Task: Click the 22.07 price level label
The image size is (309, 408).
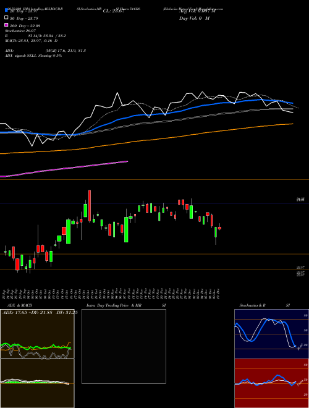Action: [300, 268]
